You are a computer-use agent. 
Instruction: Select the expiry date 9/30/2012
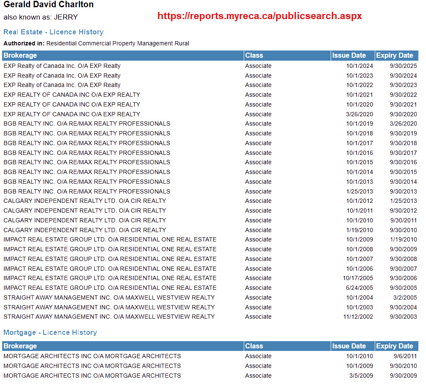(x=404, y=211)
